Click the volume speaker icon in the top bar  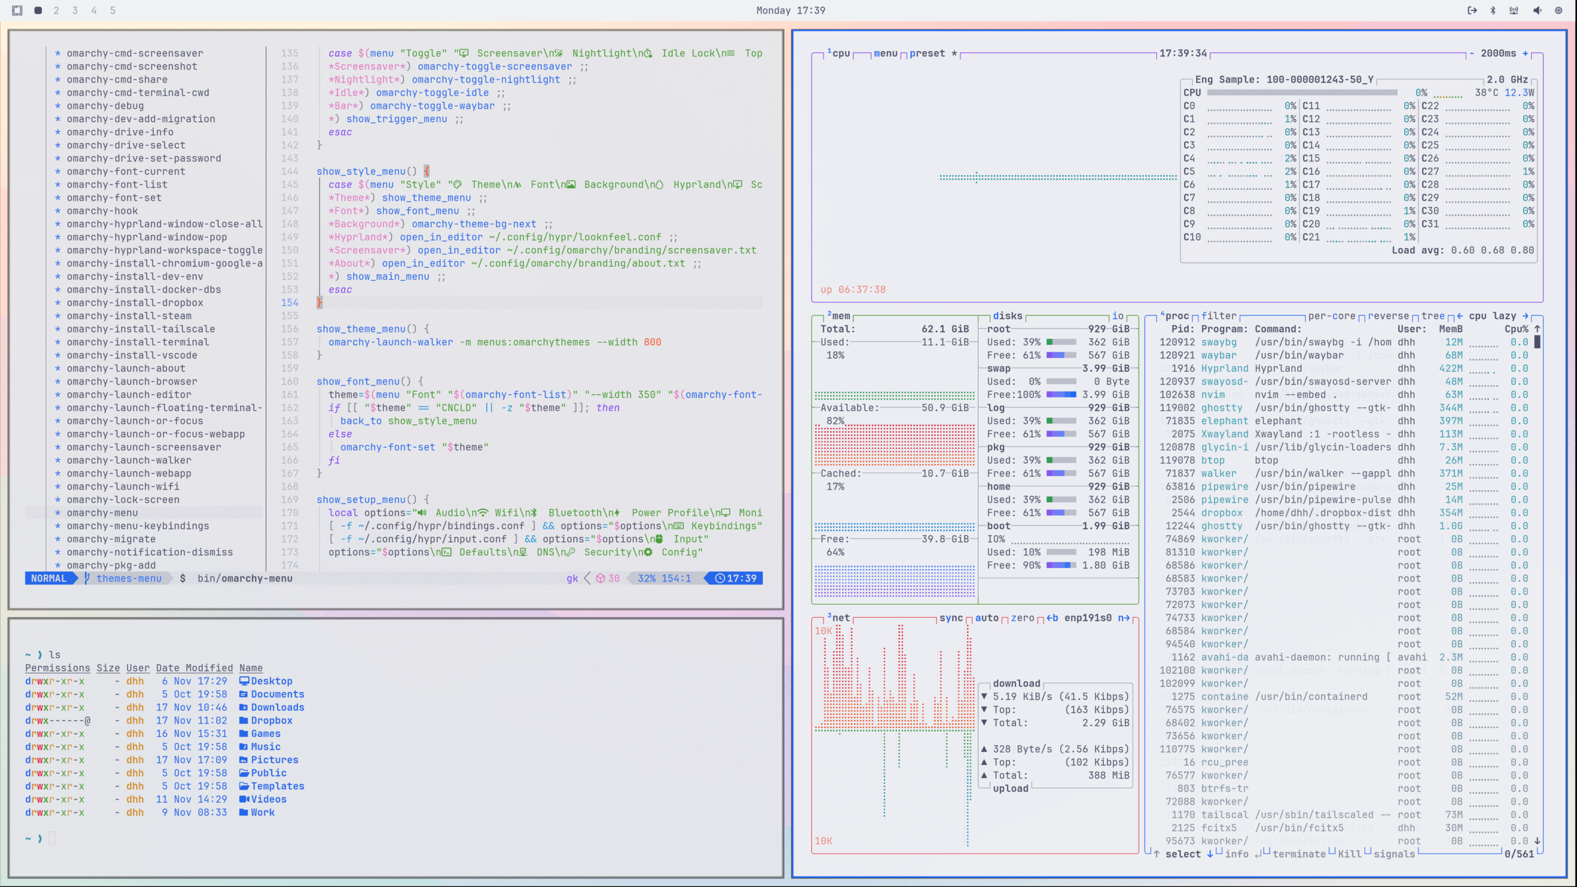pos(1537,10)
